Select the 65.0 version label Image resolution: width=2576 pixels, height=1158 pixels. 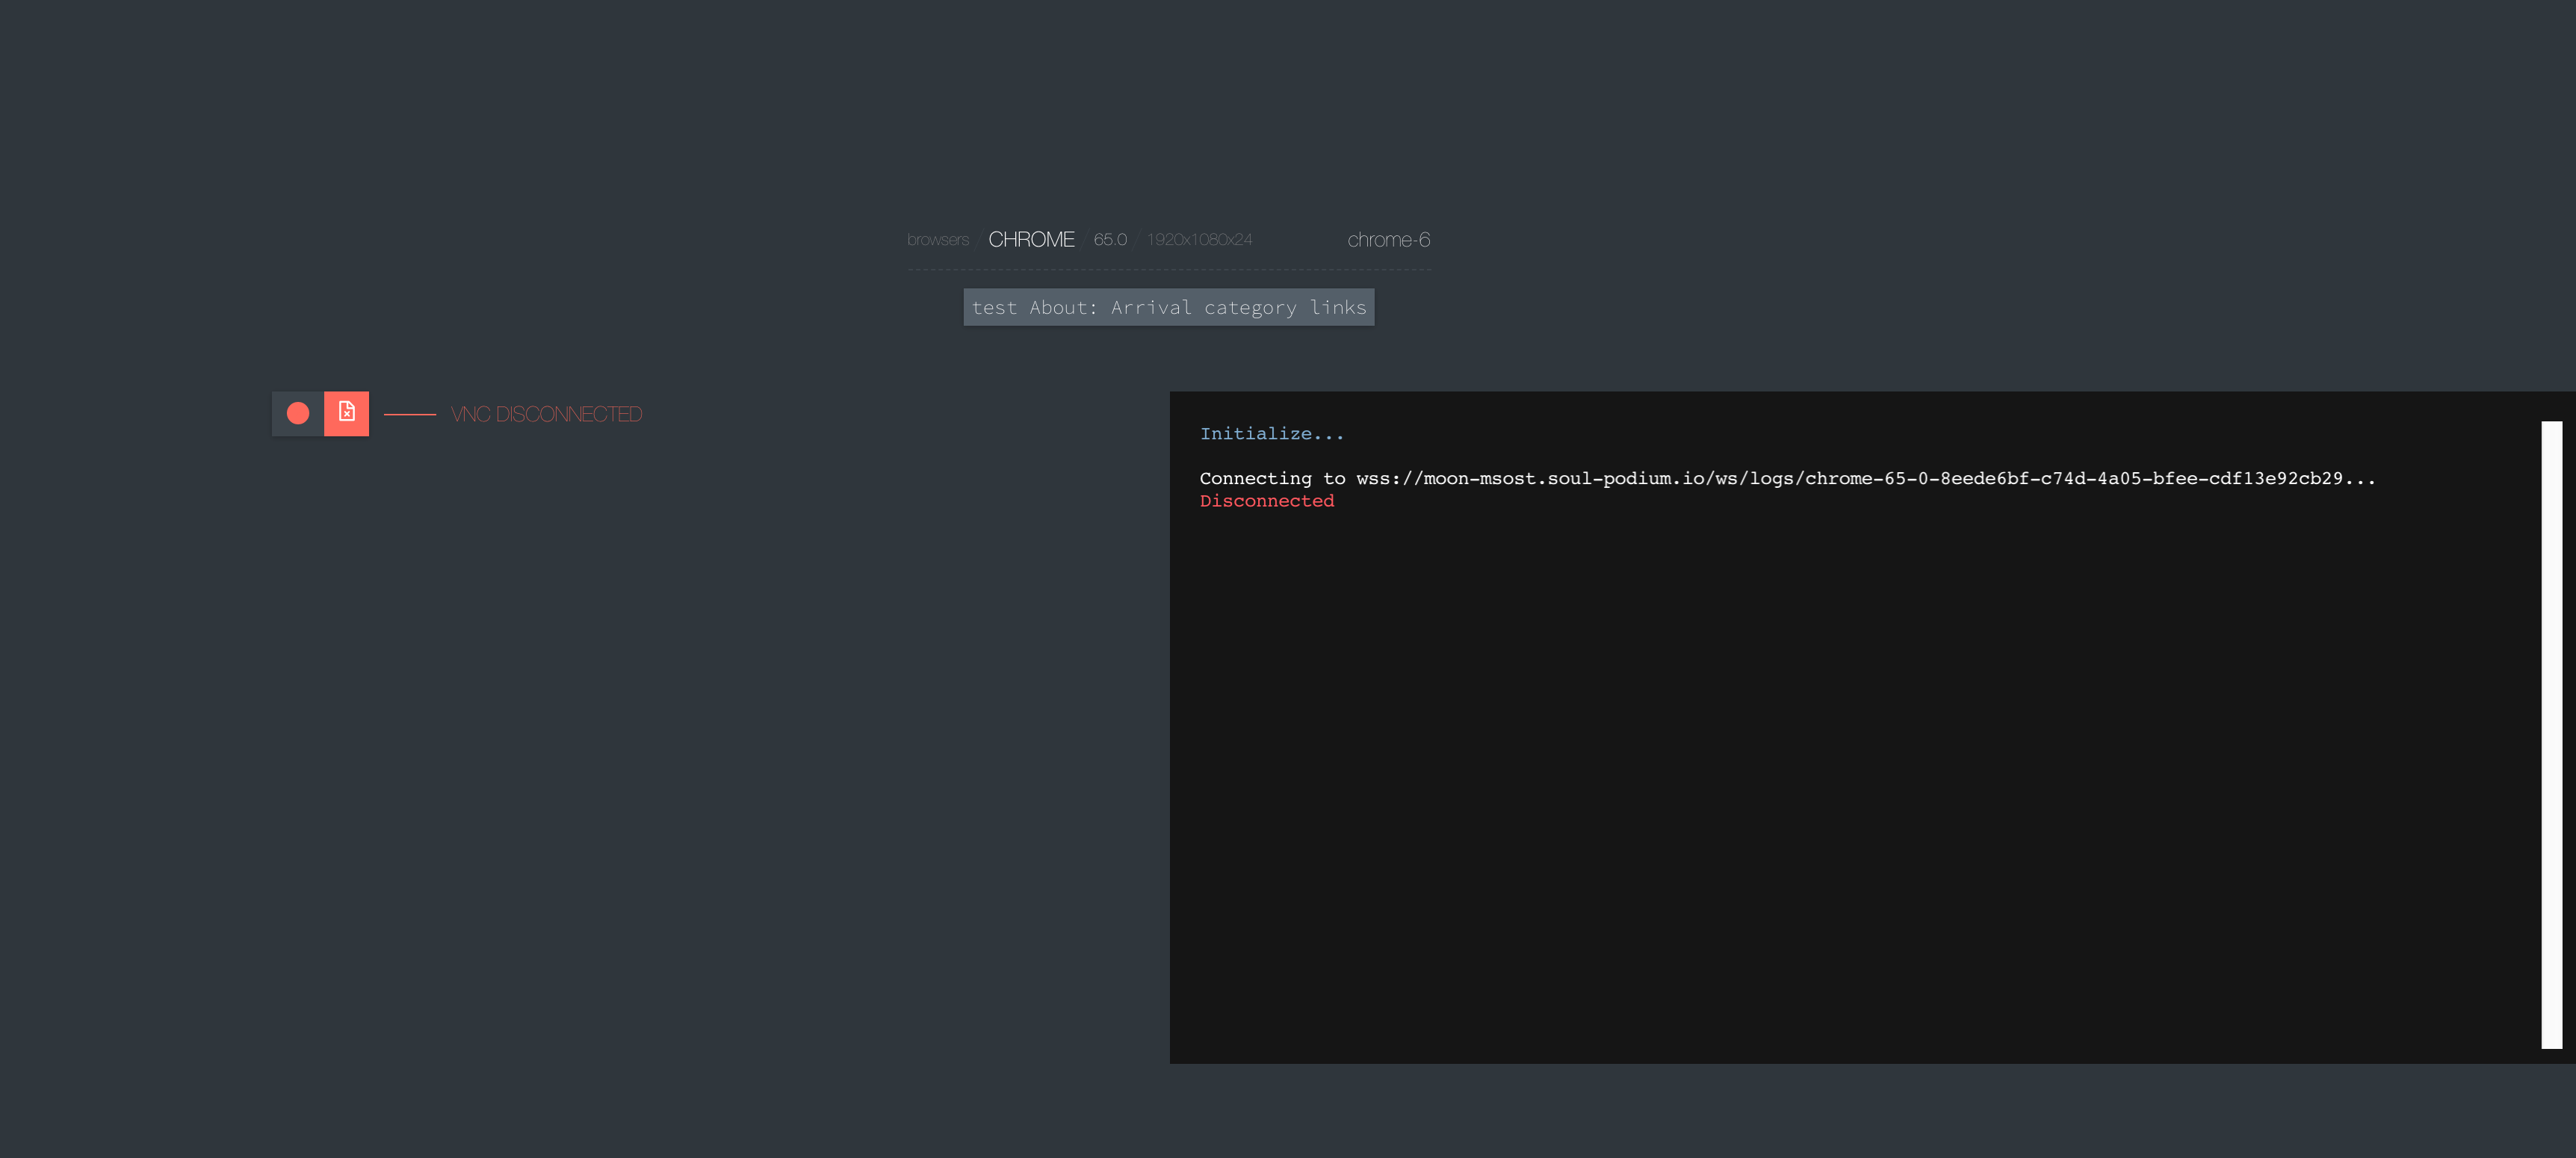tap(1110, 240)
